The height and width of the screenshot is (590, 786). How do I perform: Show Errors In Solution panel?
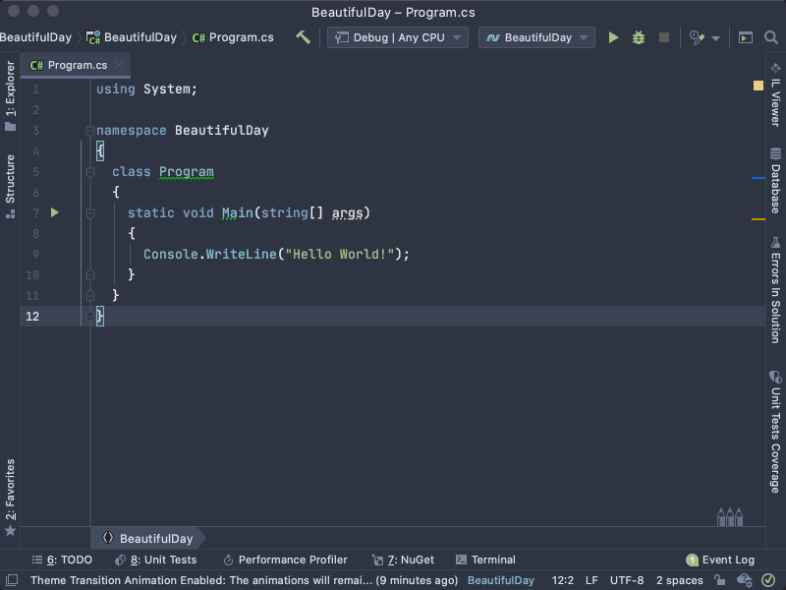coord(775,290)
